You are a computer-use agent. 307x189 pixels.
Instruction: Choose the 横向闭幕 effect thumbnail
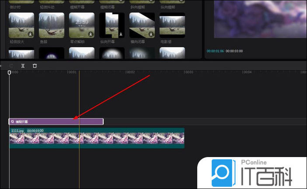tap(142, 25)
